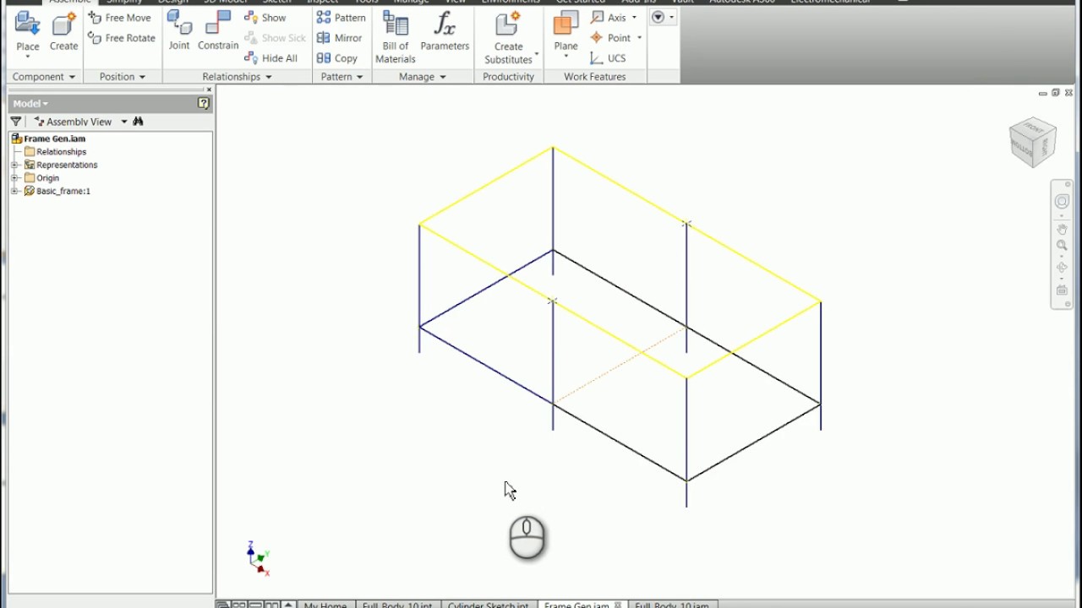Select the Relationships folder in browser
Image resolution: width=1082 pixels, height=608 pixels.
click(61, 152)
